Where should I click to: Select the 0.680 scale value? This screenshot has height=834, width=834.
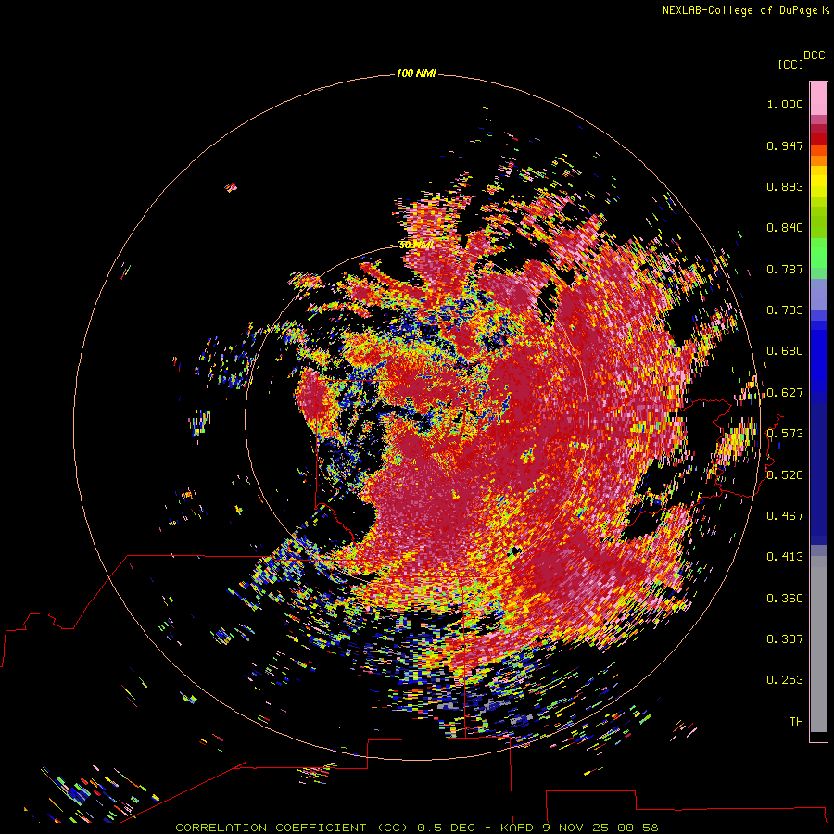point(785,351)
